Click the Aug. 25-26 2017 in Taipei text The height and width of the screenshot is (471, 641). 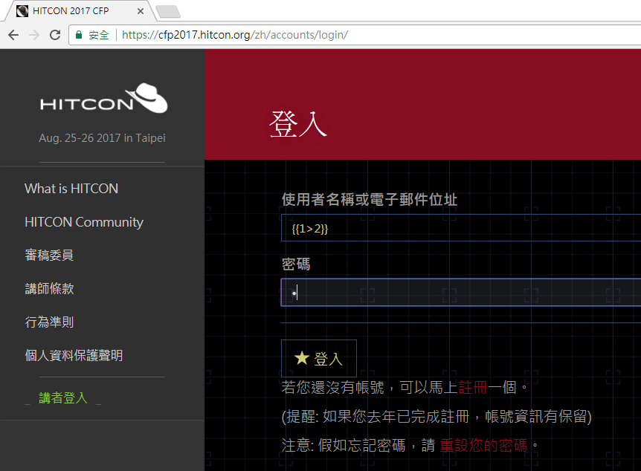pos(102,138)
